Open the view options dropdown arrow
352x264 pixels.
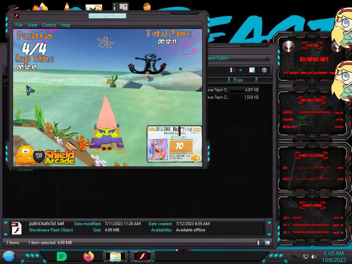point(240,70)
